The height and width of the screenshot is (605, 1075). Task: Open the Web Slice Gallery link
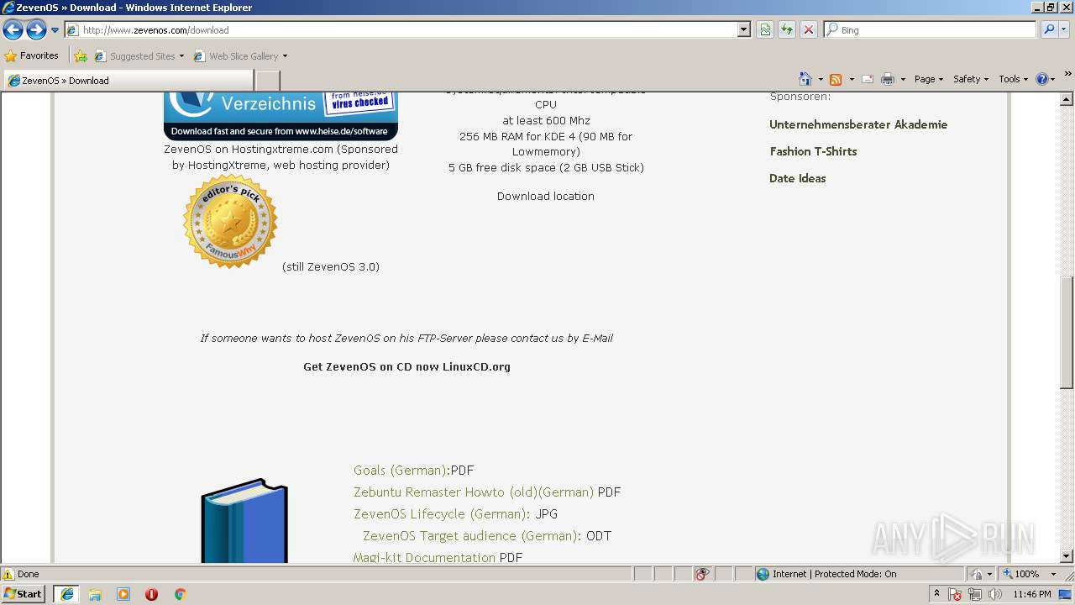(x=241, y=56)
